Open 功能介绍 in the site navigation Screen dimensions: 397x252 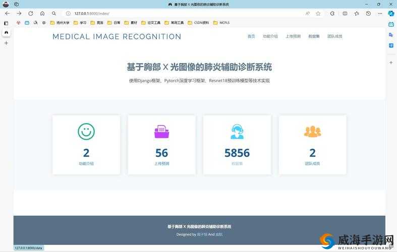tap(270, 36)
